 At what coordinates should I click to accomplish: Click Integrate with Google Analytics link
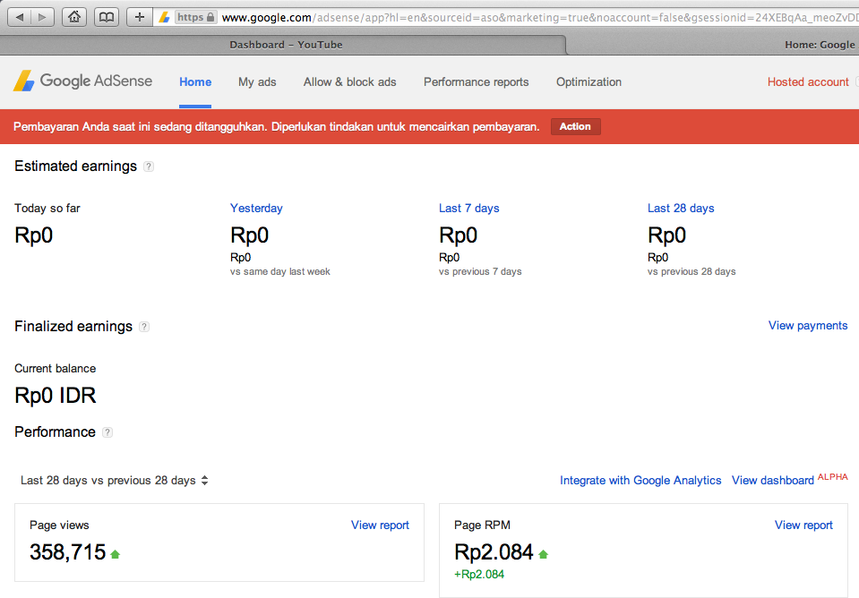click(640, 481)
